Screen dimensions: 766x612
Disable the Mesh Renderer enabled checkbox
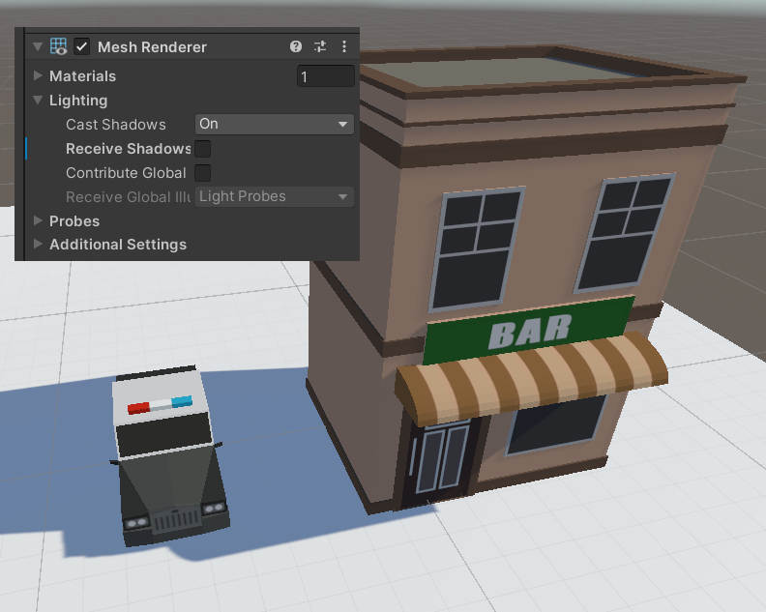pos(82,46)
